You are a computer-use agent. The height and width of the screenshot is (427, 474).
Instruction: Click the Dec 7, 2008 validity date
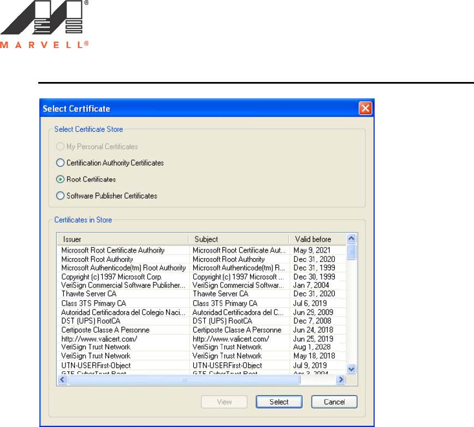312,321
